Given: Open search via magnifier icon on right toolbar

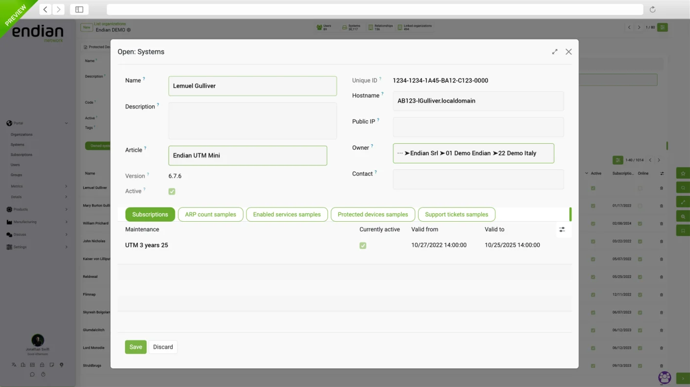Looking at the screenshot, I should (x=683, y=187).
